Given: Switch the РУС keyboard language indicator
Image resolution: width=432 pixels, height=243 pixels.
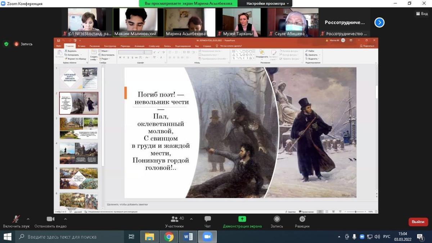Looking at the screenshot, I should click(387, 237).
